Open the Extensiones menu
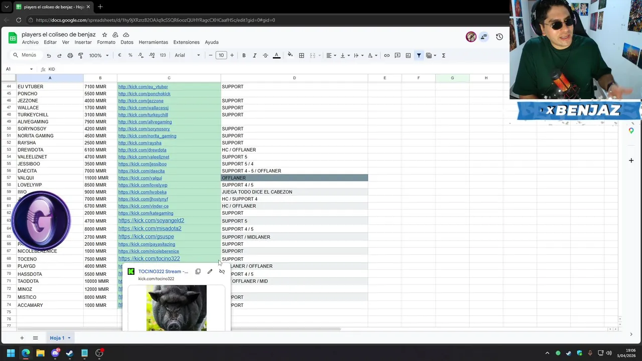This screenshot has height=361, width=642. click(x=187, y=42)
